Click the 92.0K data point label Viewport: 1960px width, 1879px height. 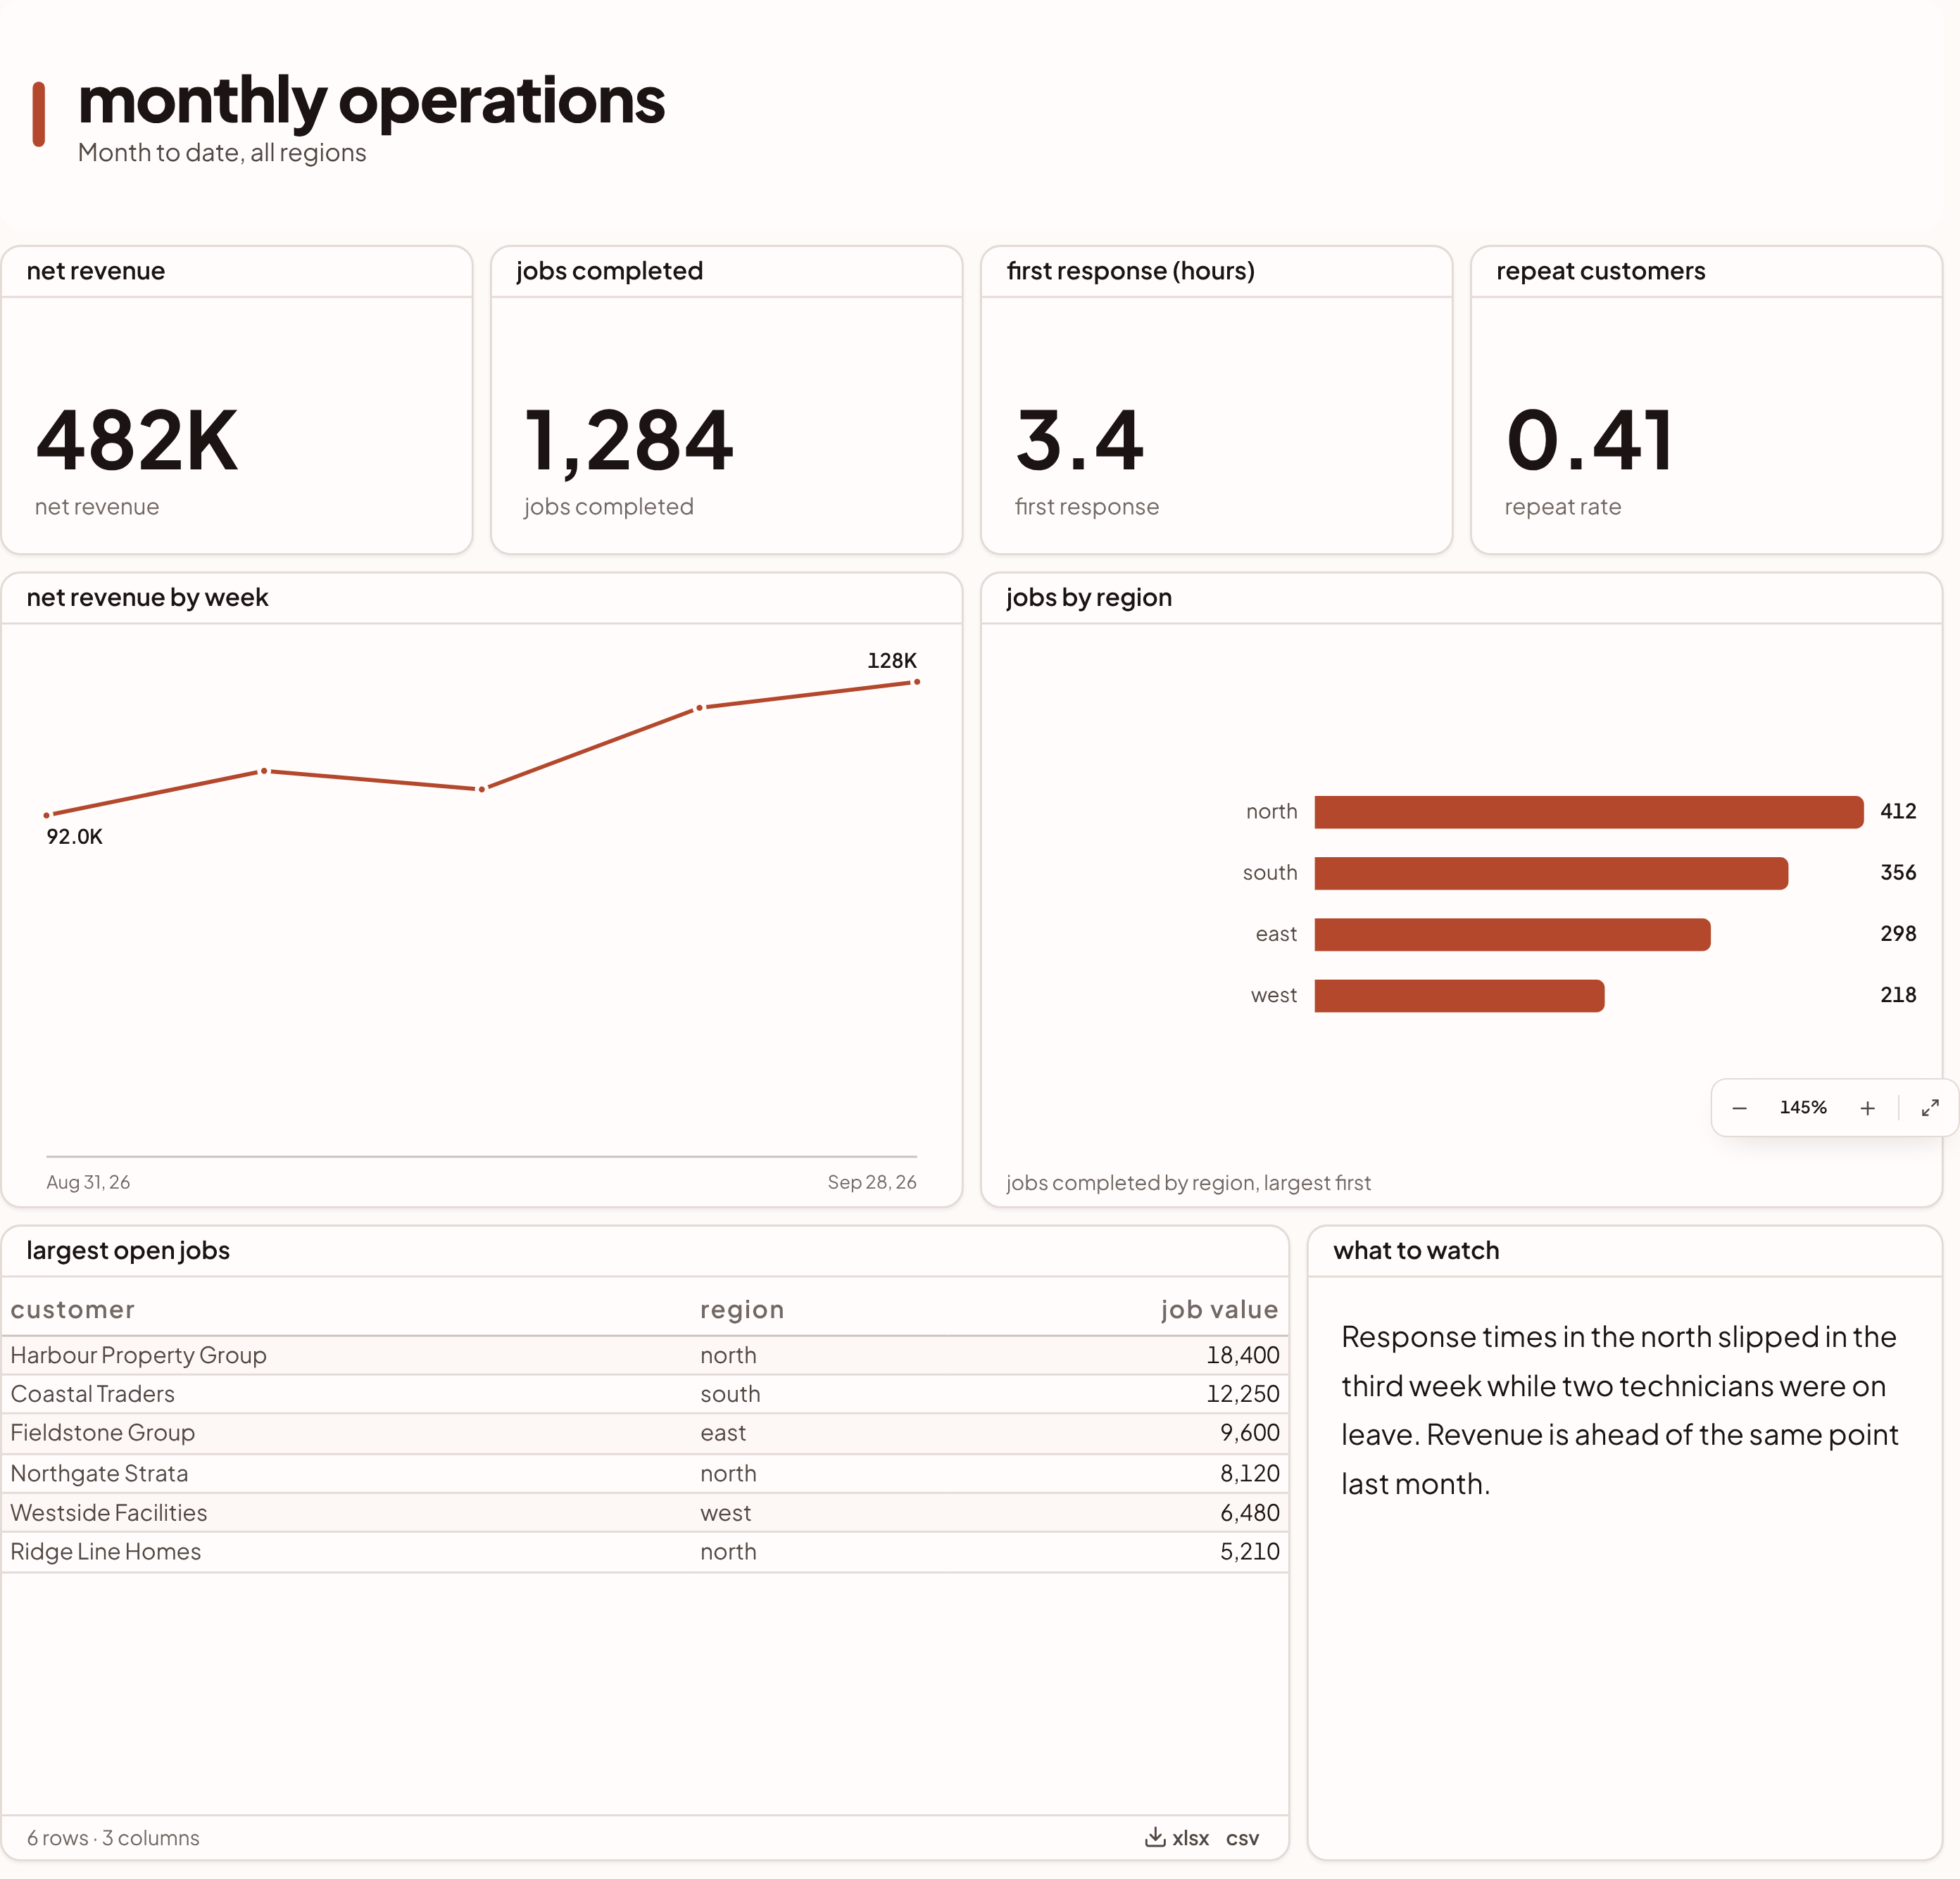point(74,837)
